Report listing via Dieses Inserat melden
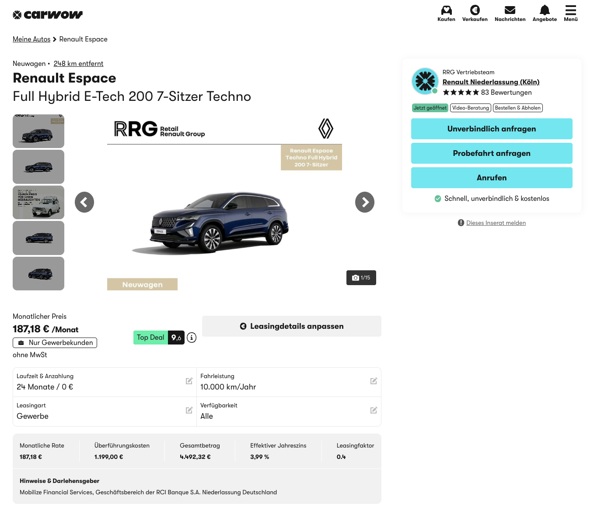Image resolution: width=594 pixels, height=510 pixels. tap(496, 223)
